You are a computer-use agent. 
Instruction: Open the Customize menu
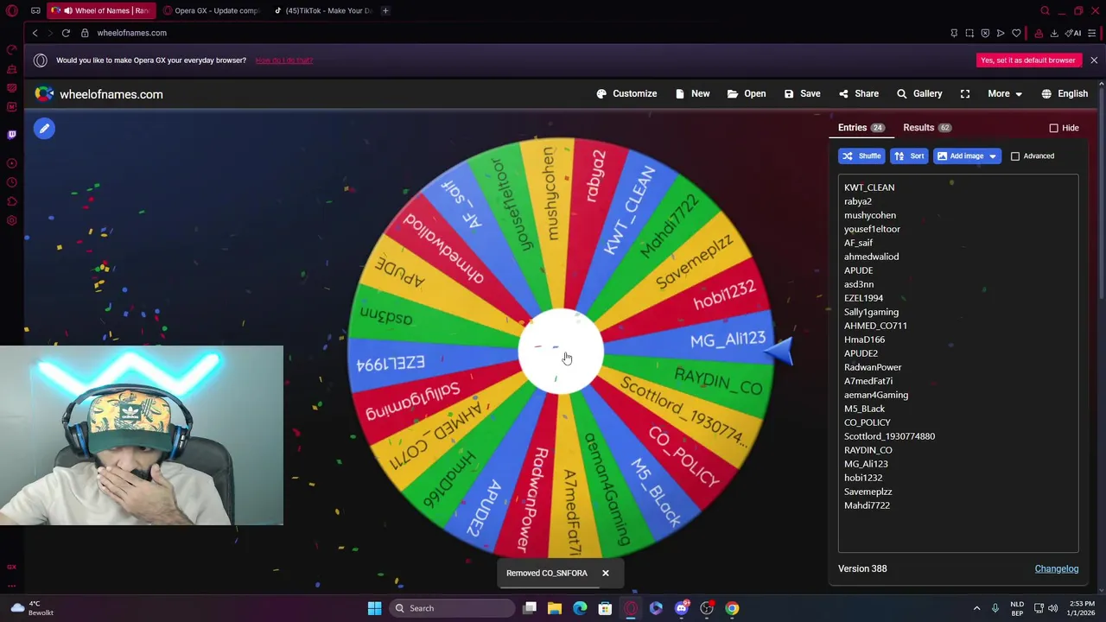[626, 93]
